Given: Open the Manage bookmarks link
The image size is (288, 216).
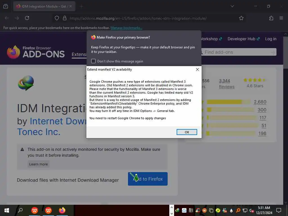Looking at the screenshot, I should click(126, 28).
